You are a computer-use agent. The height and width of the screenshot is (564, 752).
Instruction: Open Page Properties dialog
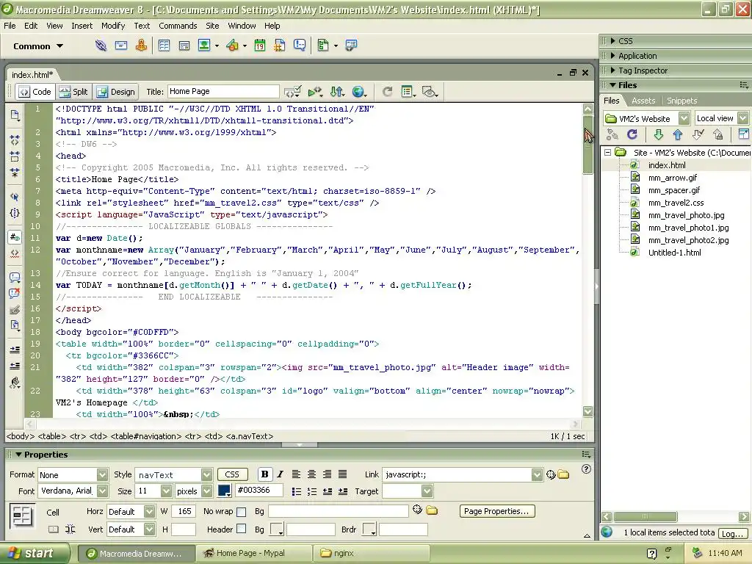(x=496, y=511)
